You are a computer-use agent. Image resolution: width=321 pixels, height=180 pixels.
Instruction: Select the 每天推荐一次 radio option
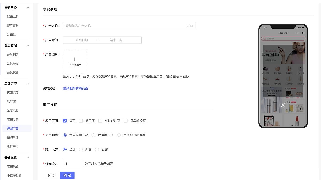tap(65, 135)
